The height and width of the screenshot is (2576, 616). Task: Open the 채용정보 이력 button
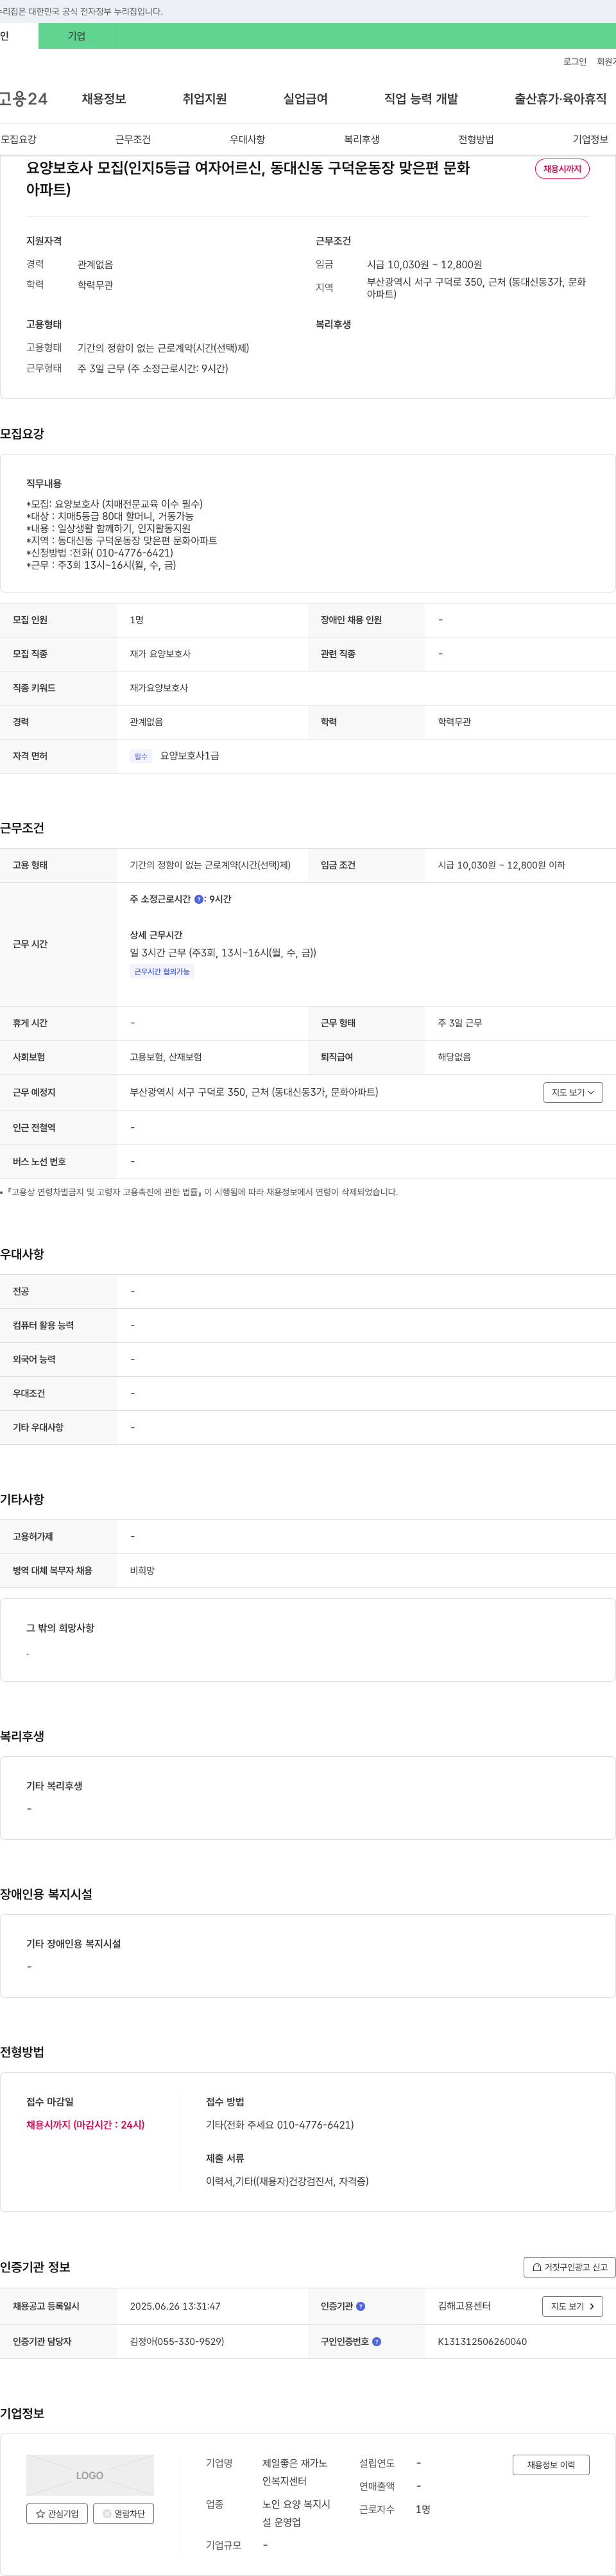click(551, 2465)
